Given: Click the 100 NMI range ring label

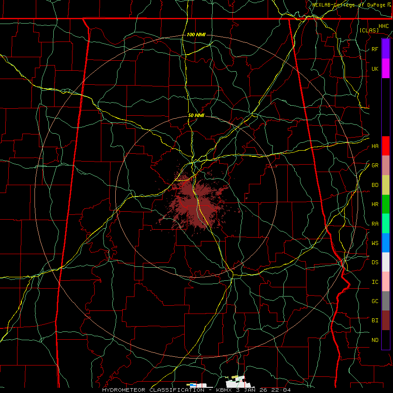Looking at the screenshot, I should coord(196,34).
